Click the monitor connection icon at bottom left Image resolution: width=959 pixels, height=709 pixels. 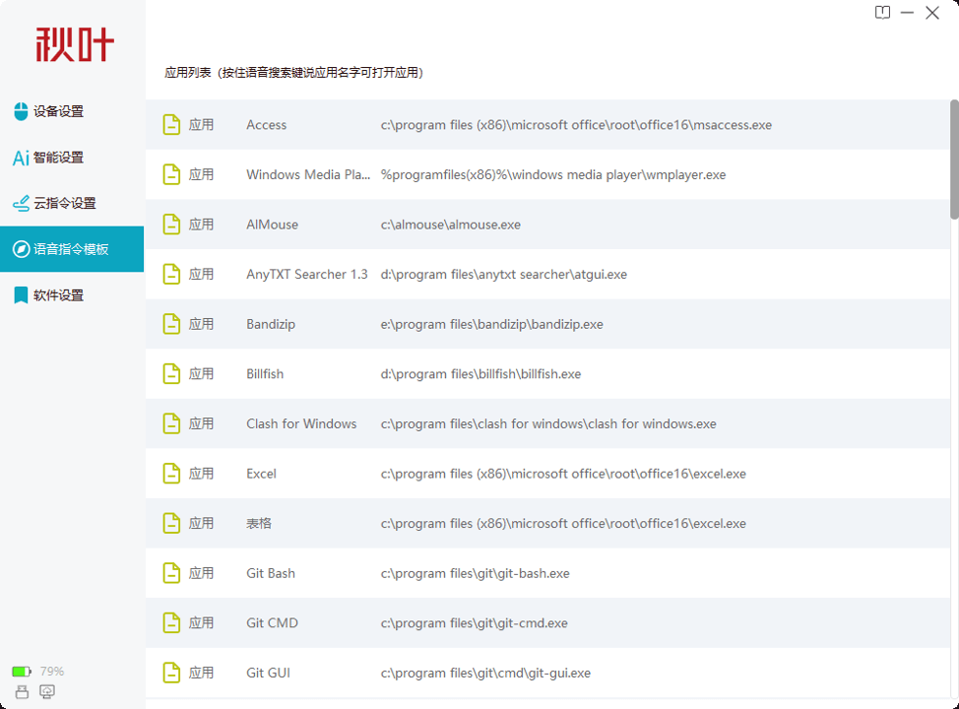47,692
